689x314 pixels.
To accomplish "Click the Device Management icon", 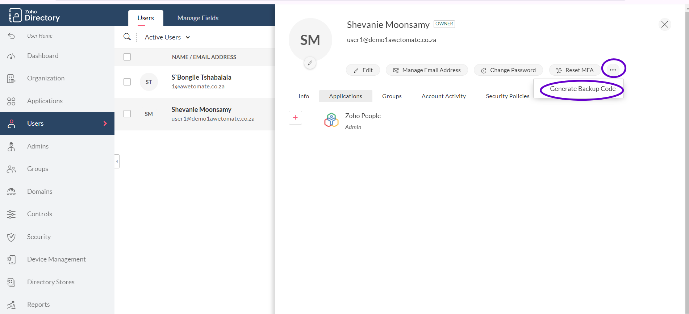I will coord(11,259).
